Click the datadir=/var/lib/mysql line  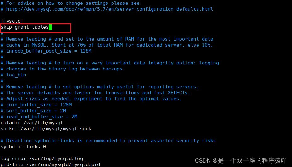[x=32, y=123]
